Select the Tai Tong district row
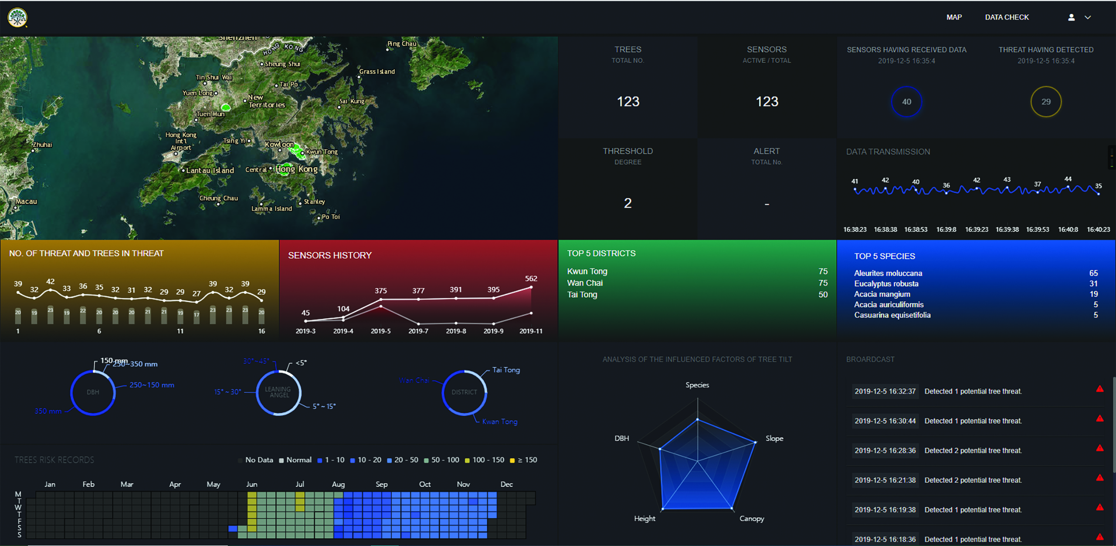The image size is (1116, 546). [x=697, y=295]
